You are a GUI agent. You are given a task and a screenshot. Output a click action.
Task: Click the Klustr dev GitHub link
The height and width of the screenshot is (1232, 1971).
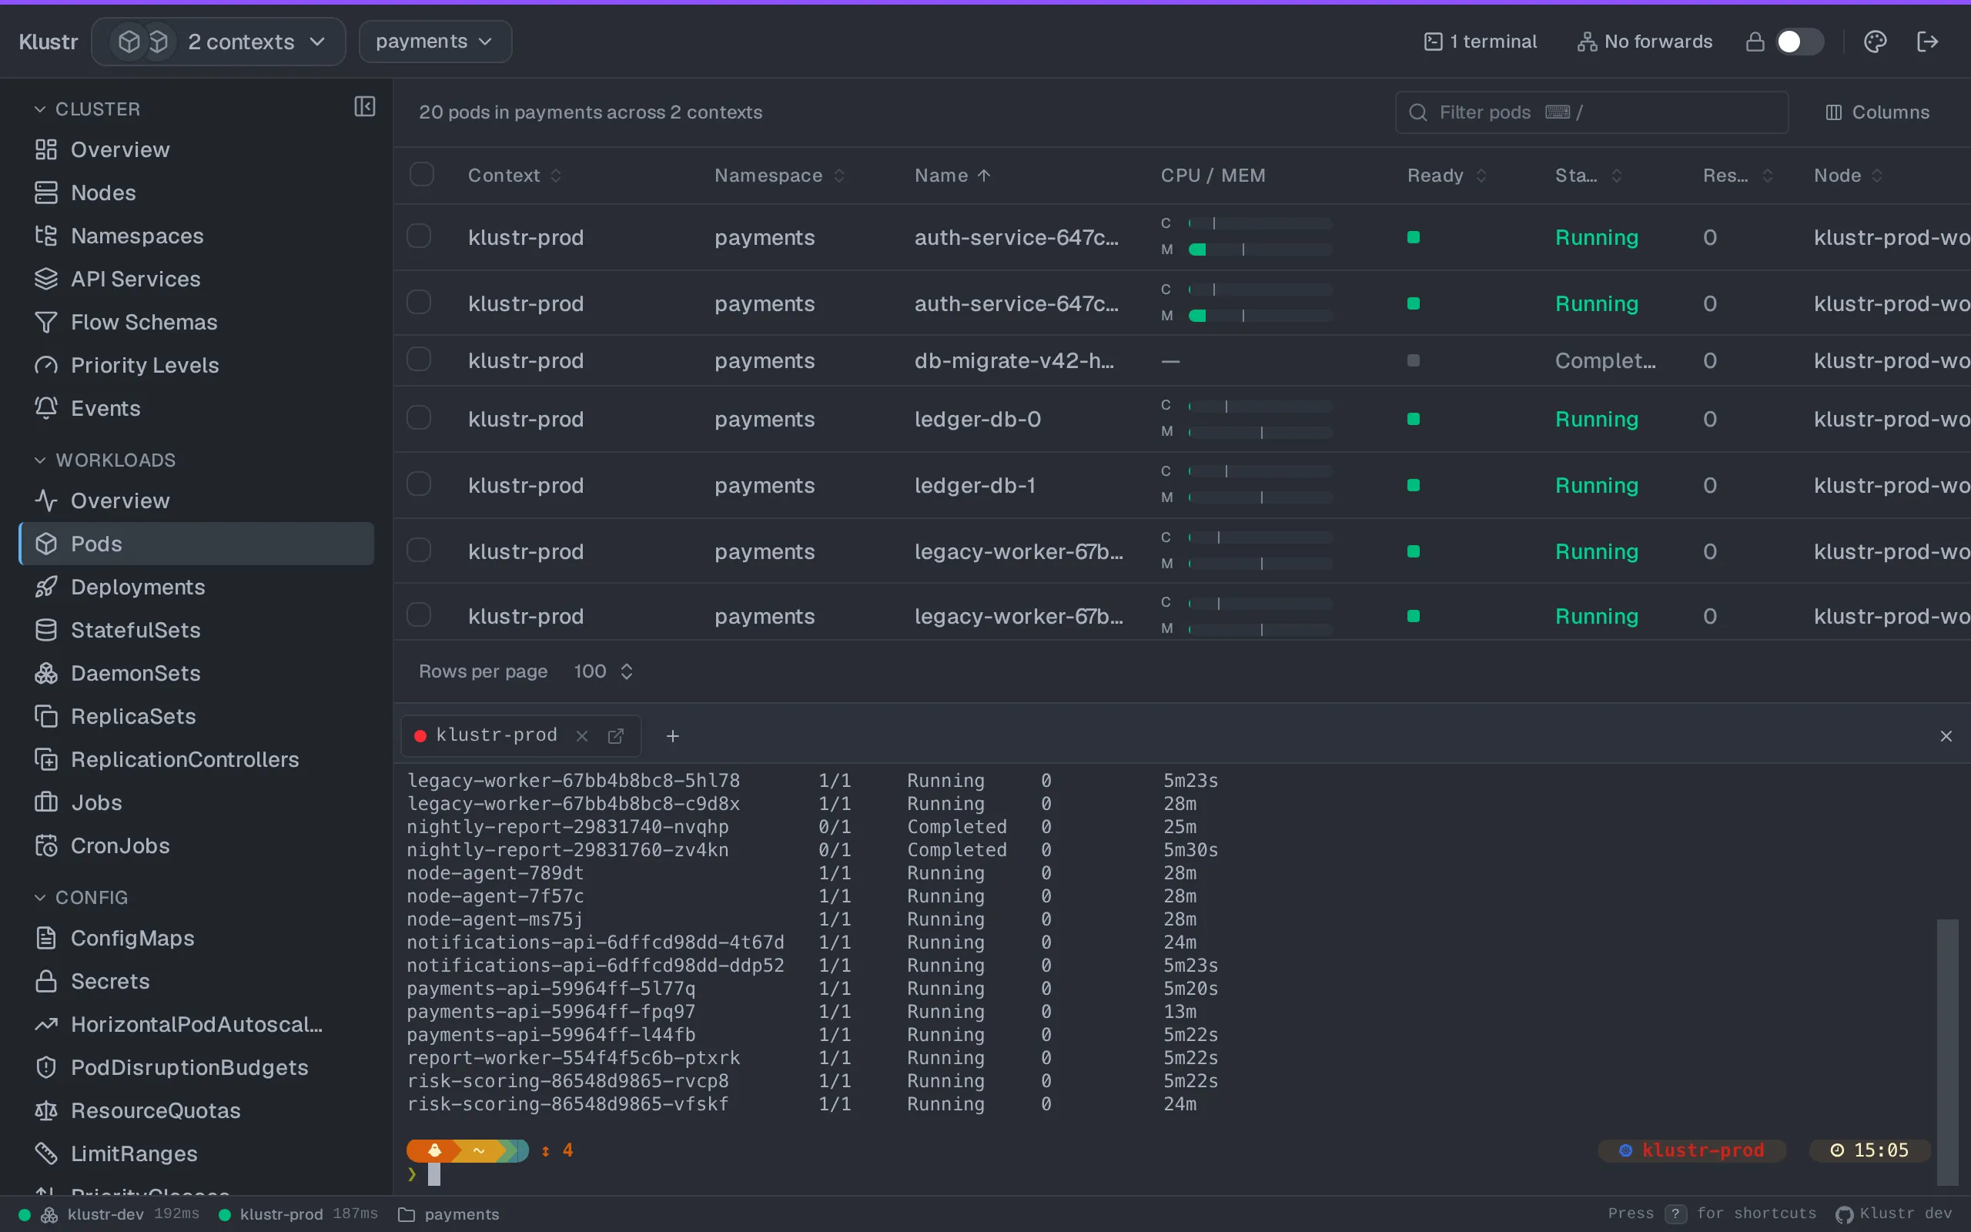(x=1894, y=1214)
